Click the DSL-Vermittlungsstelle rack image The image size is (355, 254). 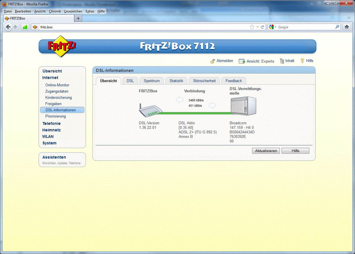243,105
